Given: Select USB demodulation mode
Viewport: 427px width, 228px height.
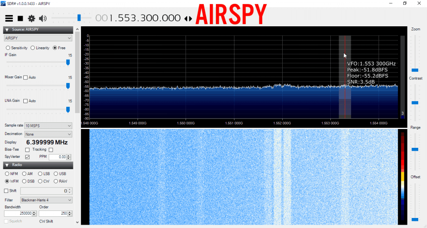Looking at the screenshot, I should click(x=56, y=174).
